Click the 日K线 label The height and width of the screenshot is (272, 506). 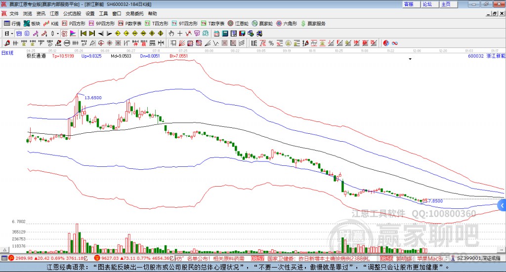click(7, 53)
